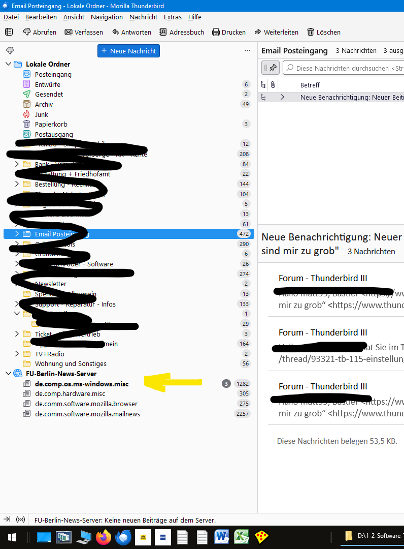Select the Papierkorb trash folder

(128, 125)
